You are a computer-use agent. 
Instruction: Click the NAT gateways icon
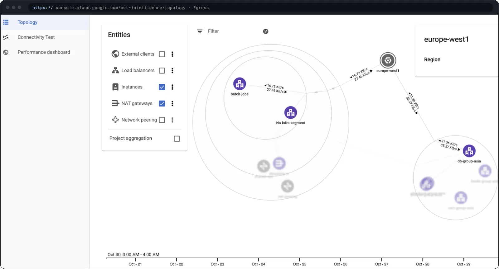115,103
